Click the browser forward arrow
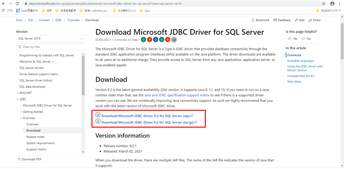Image resolution: width=344 pixels, height=169 pixels. (x=10, y=4)
